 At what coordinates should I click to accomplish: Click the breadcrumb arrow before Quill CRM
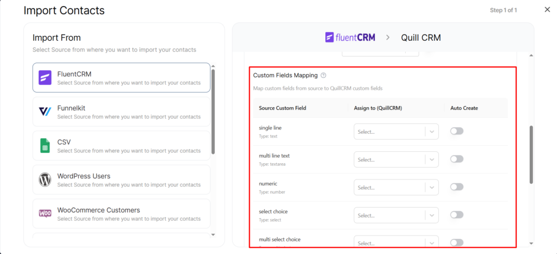(x=388, y=38)
